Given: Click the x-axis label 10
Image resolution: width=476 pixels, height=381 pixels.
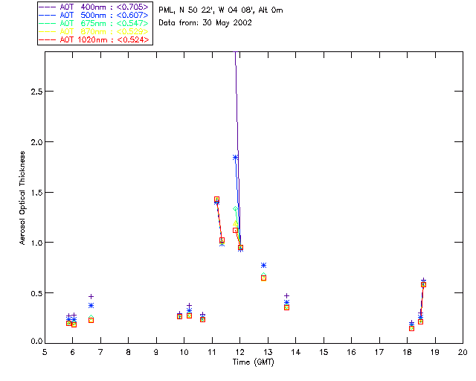Looking at the screenshot, I should pyautogui.click(x=184, y=352).
